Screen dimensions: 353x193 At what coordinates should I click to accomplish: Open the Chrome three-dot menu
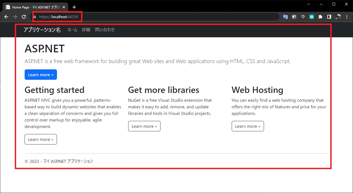pos(347,17)
